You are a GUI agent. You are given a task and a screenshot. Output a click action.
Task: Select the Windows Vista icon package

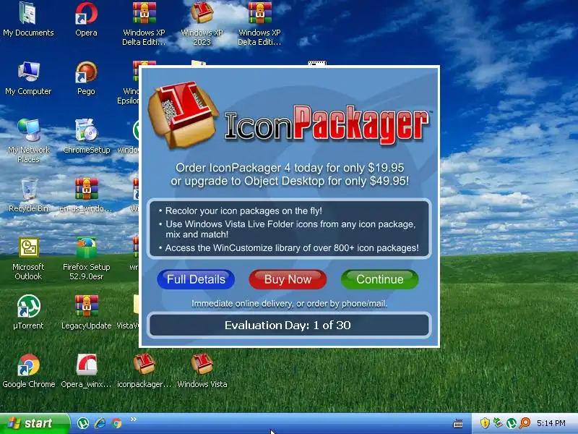click(202, 371)
